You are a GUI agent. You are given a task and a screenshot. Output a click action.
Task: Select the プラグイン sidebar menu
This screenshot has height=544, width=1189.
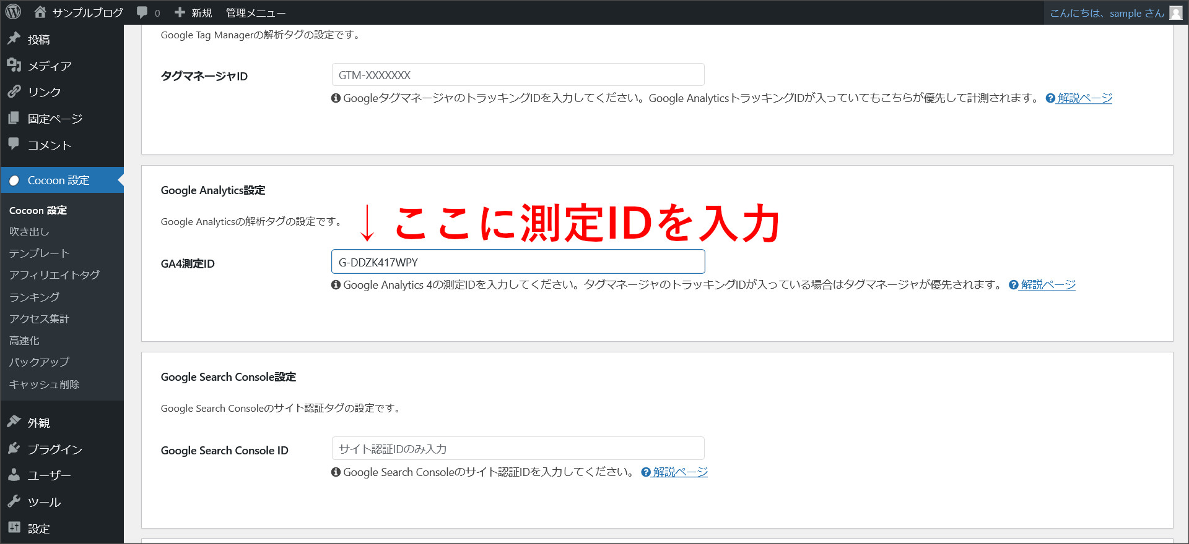coord(62,449)
